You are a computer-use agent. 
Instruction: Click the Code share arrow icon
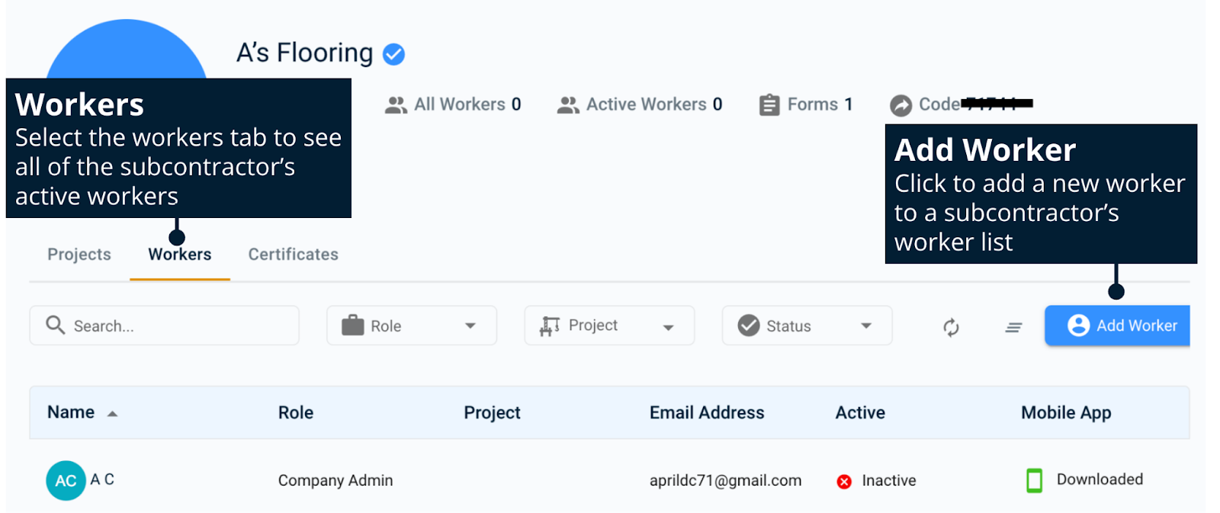[901, 105]
